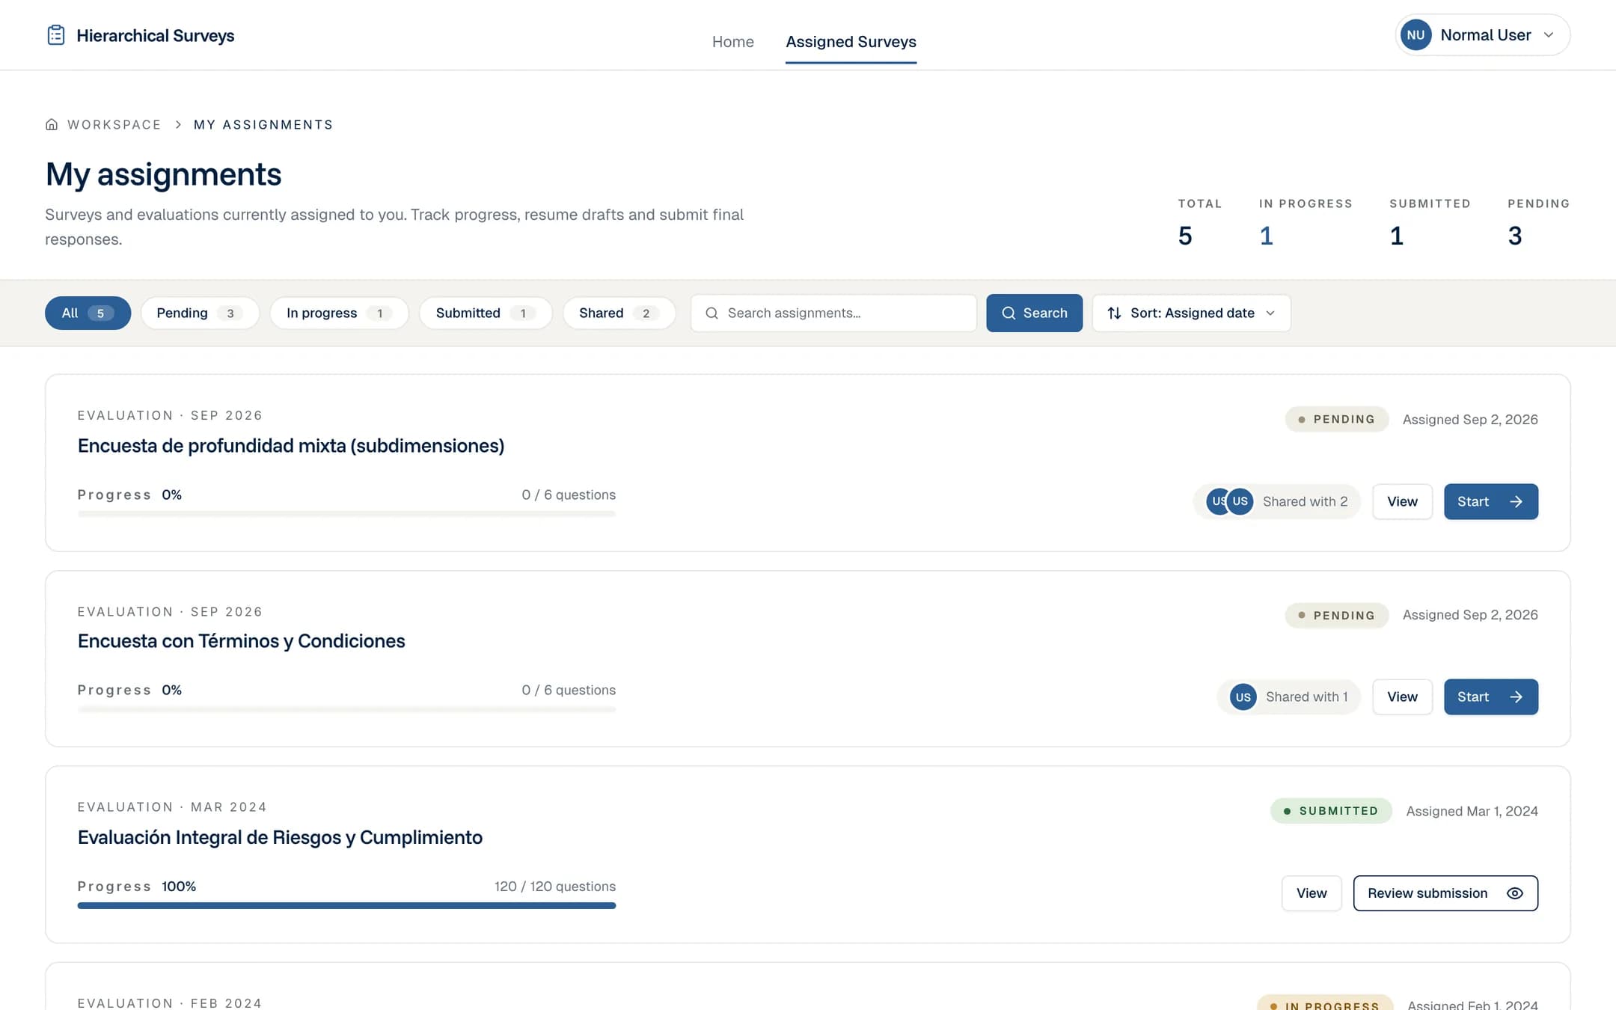1616x1010 pixels.
Task: Click the SUBMITTED stat count 1
Action: pos(1396,236)
